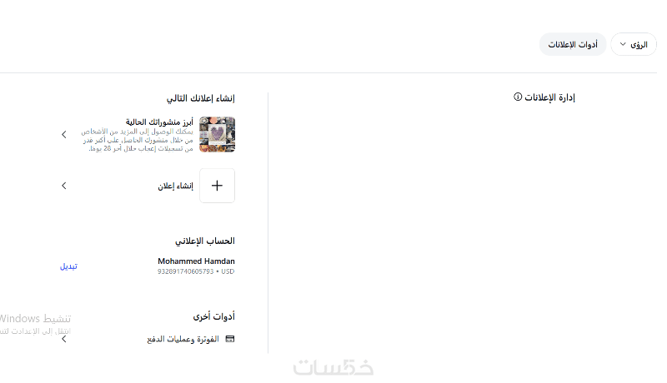Click the تبديل link to switch account
The height and width of the screenshot is (383, 667).
(68, 266)
